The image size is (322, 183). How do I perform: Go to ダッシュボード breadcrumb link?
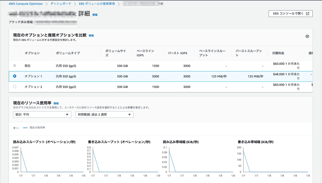[x=61, y=4]
